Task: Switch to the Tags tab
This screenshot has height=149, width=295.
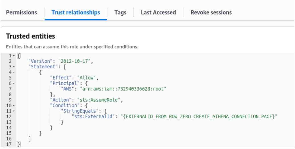Action: point(120,13)
